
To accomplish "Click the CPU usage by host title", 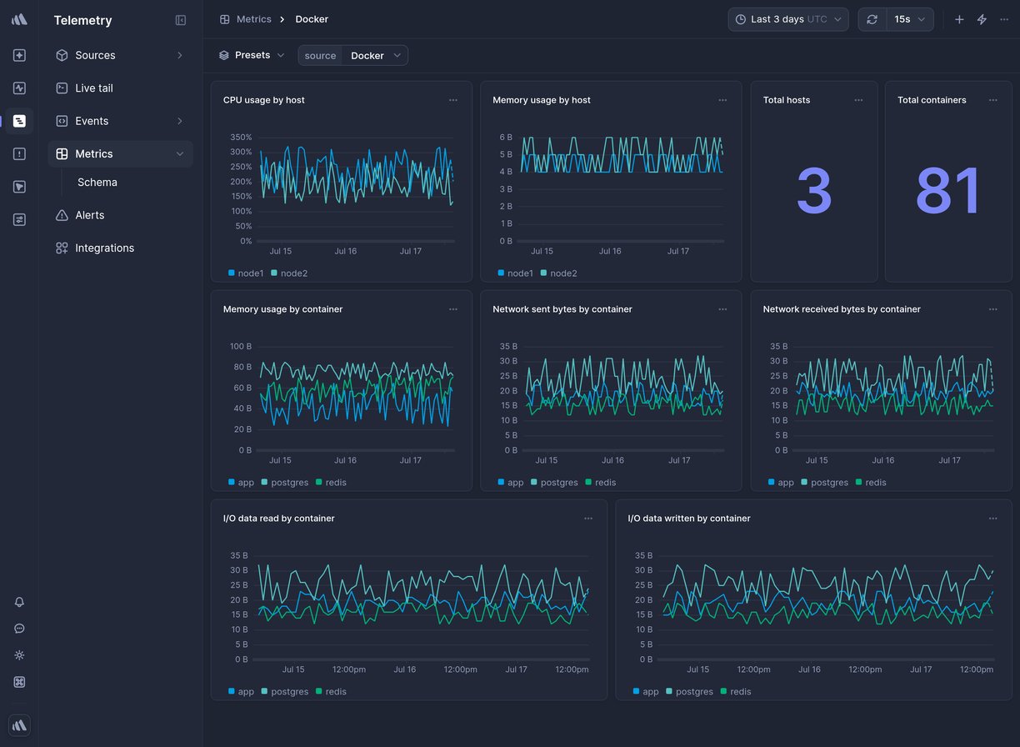I will click(264, 100).
